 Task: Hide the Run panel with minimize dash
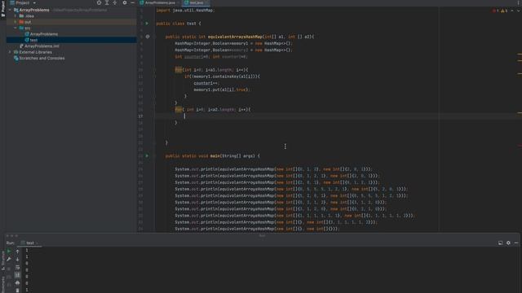point(516,243)
